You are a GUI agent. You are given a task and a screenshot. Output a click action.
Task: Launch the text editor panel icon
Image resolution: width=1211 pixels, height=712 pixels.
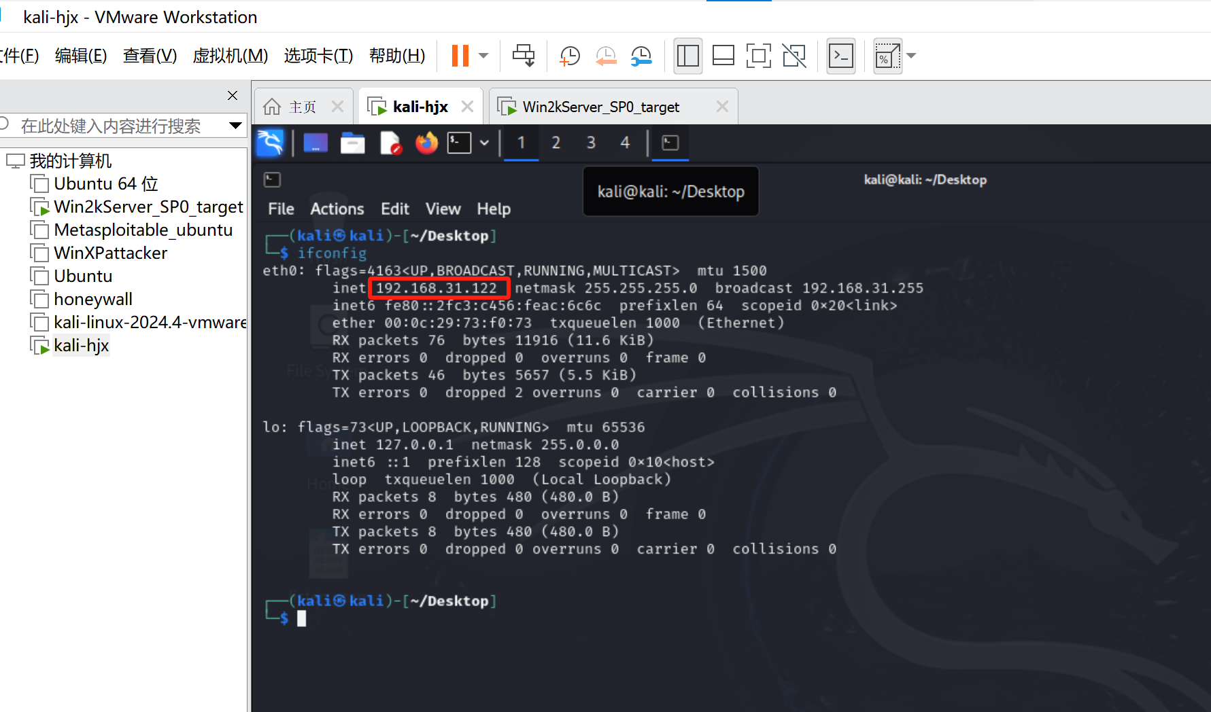(x=390, y=143)
